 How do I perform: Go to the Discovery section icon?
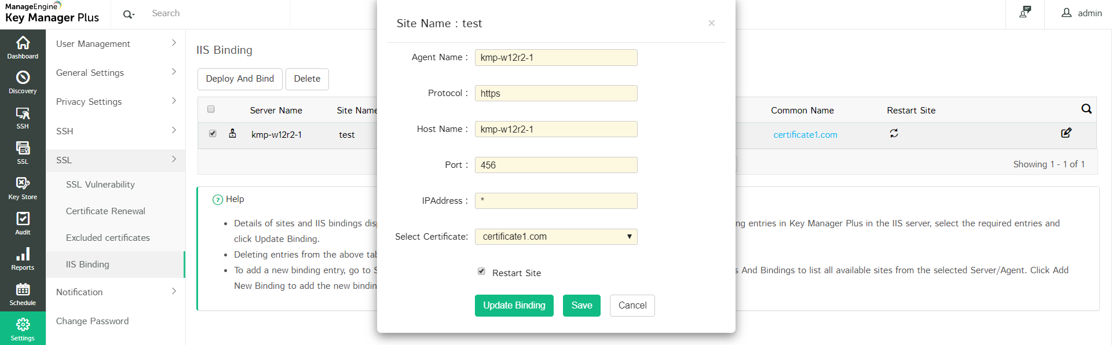23,82
